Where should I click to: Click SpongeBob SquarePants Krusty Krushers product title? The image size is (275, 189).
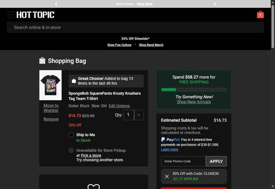(104, 96)
